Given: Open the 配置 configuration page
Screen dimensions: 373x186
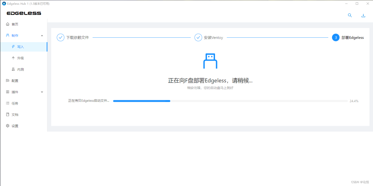Looking at the screenshot, I should coord(12,81).
